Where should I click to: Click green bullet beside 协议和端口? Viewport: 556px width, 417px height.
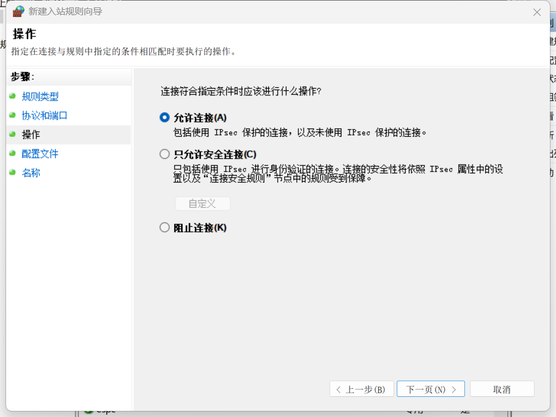click(12, 115)
